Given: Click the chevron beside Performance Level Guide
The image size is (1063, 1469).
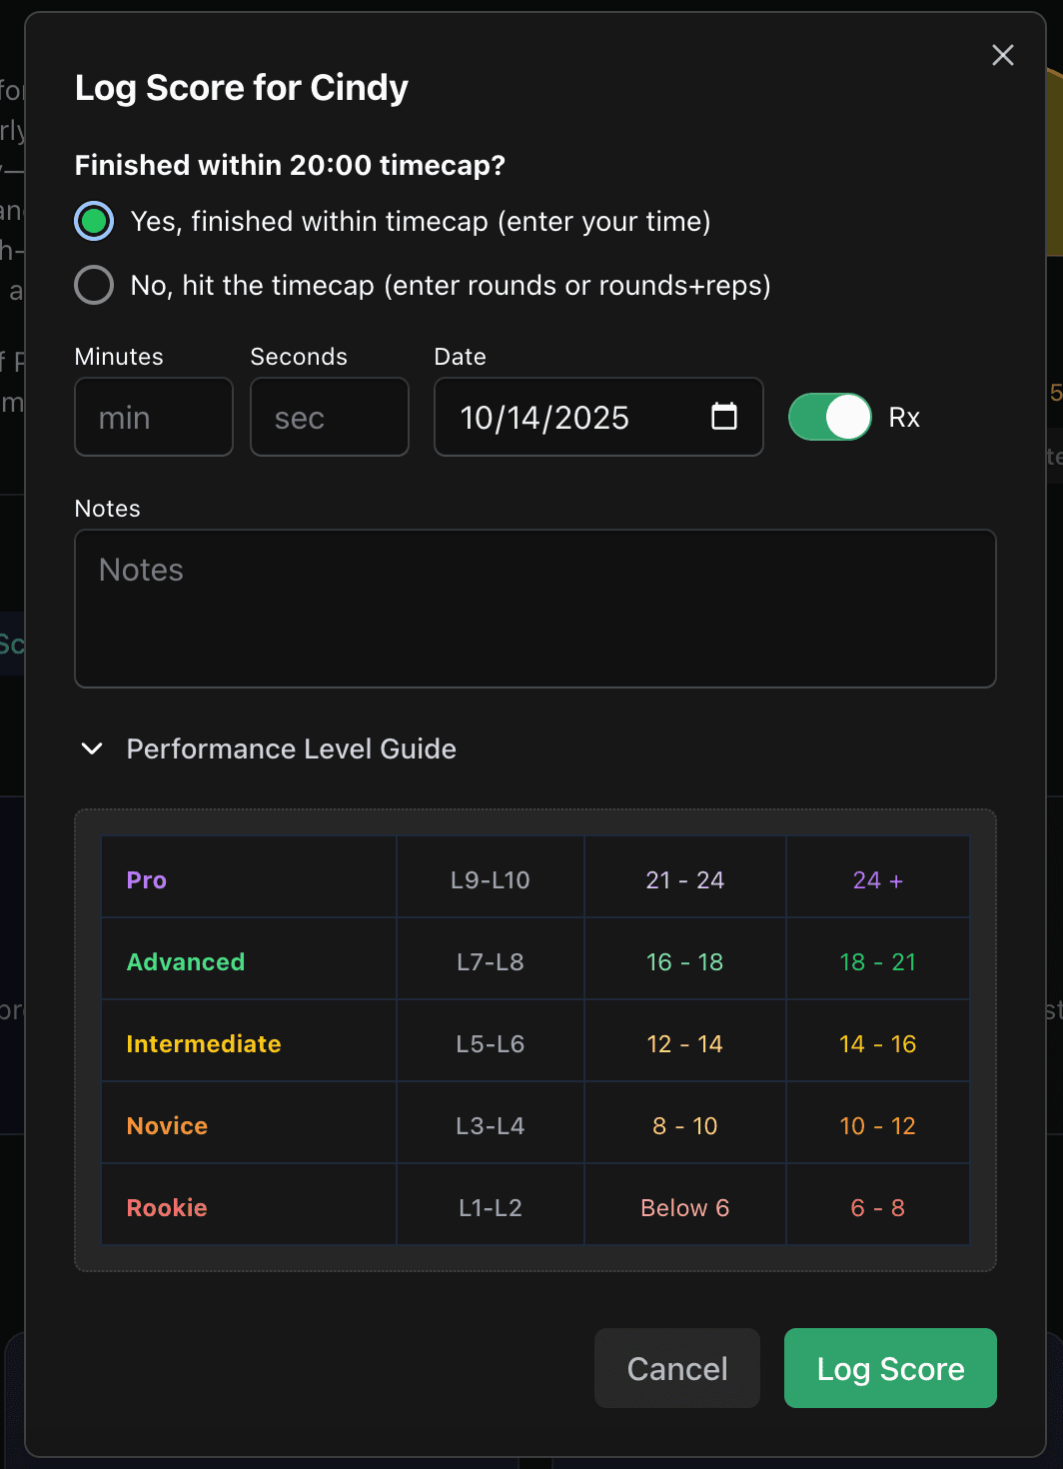Looking at the screenshot, I should pyautogui.click(x=91, y=748).
